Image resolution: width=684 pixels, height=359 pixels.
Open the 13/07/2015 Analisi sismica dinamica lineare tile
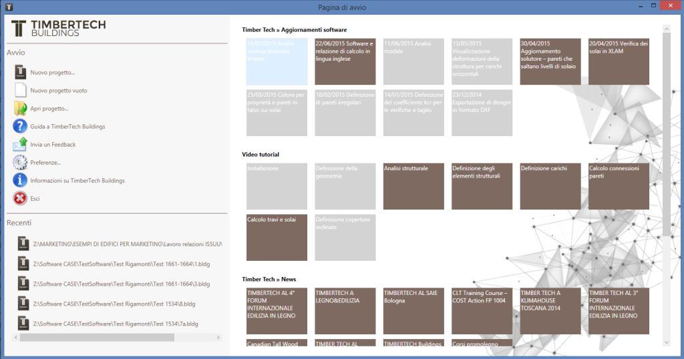coord(277,61)
